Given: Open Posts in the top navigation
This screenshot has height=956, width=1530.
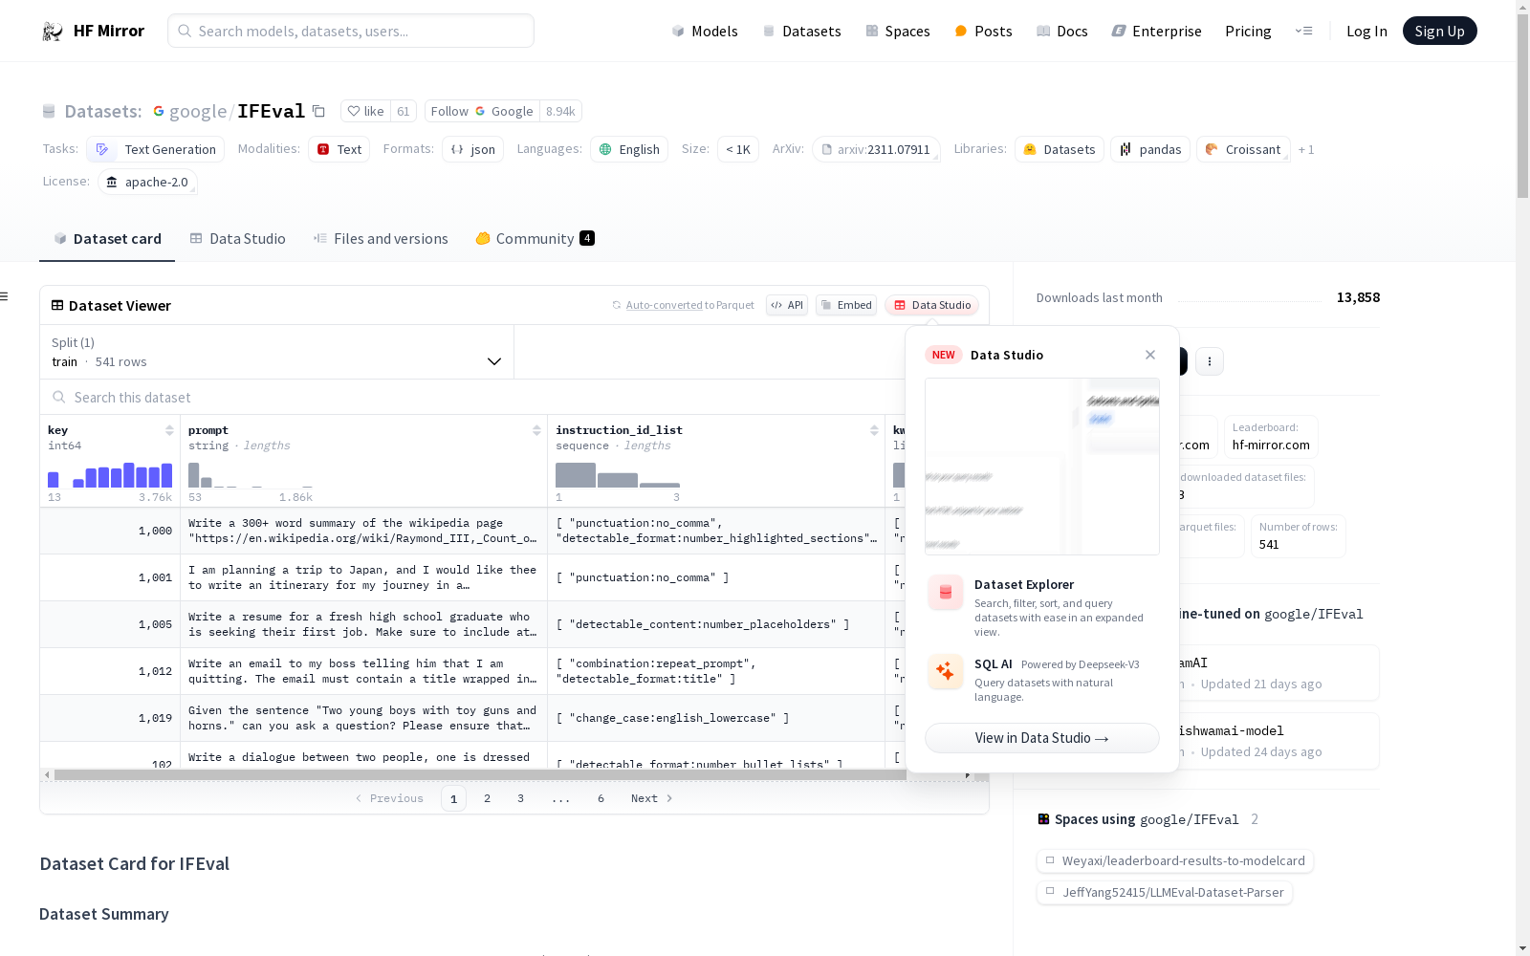Looking at the screenshot, I should pyautogui.click(x=983, y=32).
